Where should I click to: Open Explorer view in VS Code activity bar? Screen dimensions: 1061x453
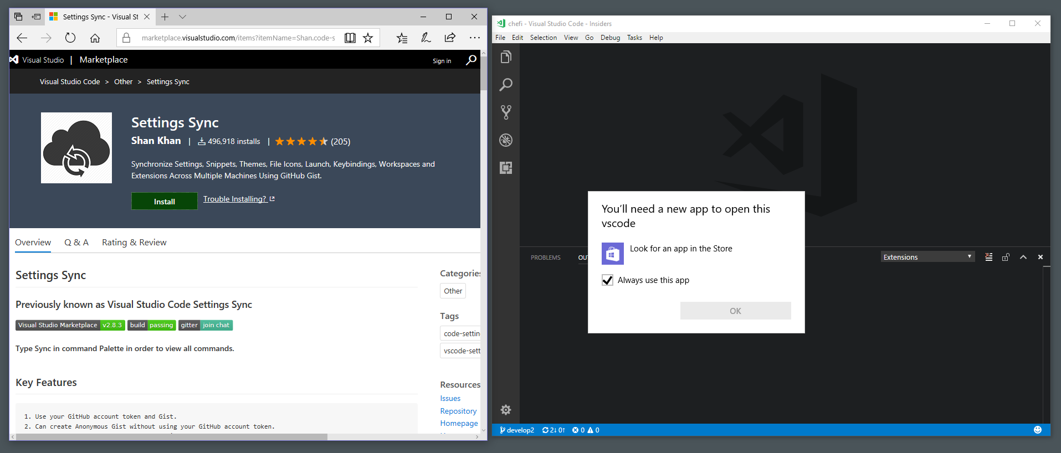tap(506, 57)
